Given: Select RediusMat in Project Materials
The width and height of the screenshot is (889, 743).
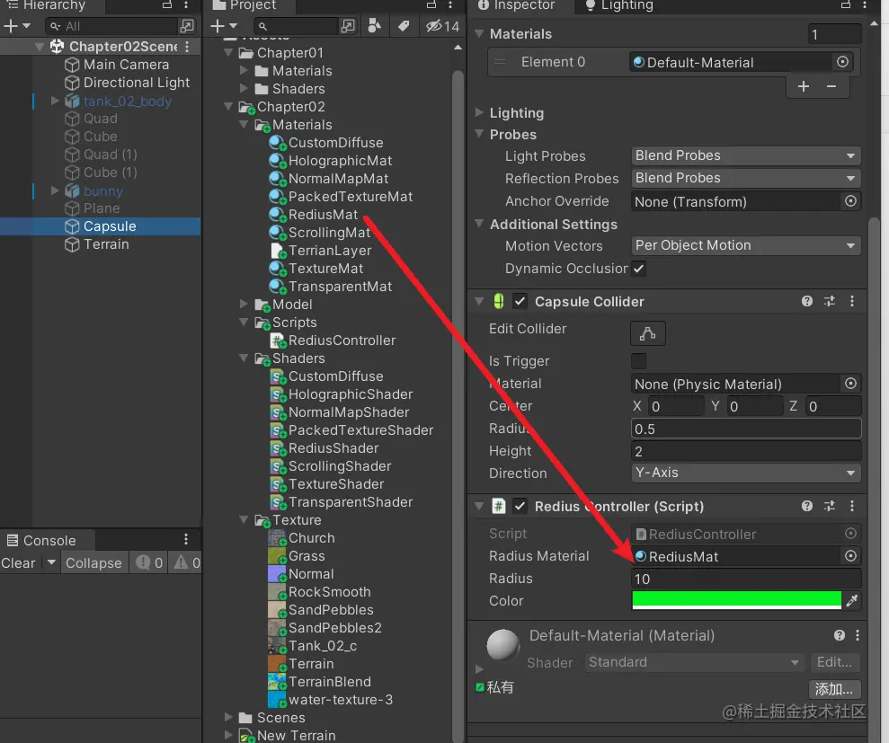Looking at the screenshot, I should point(322,215).
